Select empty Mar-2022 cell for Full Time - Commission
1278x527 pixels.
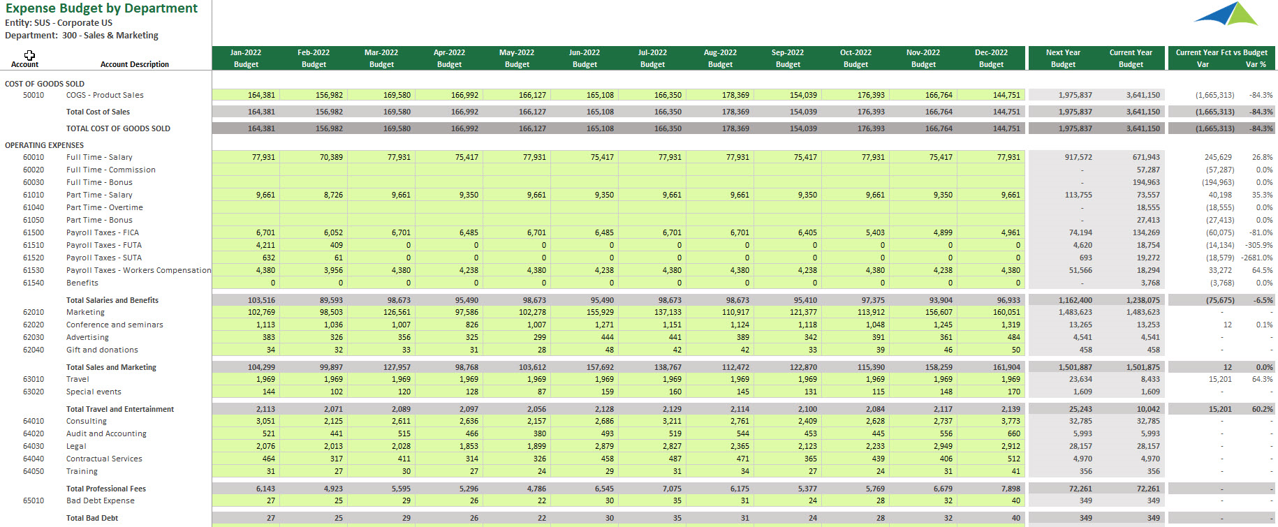(x=381, y=170)
